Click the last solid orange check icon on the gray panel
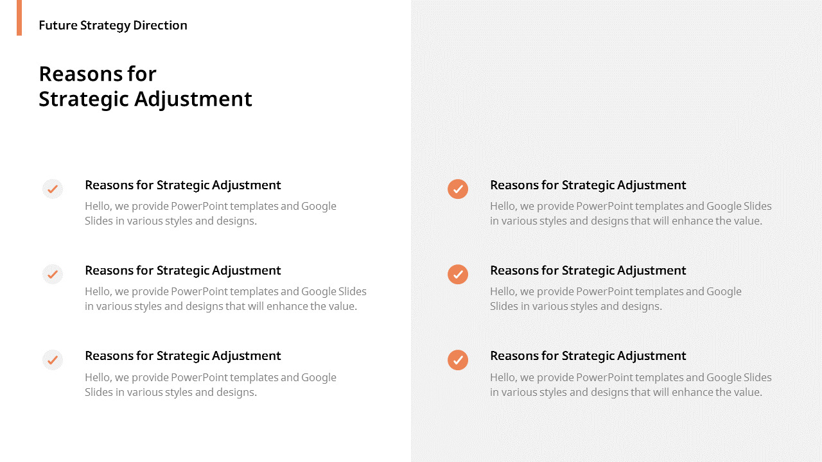The image size is (822, 462). point(458,360)
